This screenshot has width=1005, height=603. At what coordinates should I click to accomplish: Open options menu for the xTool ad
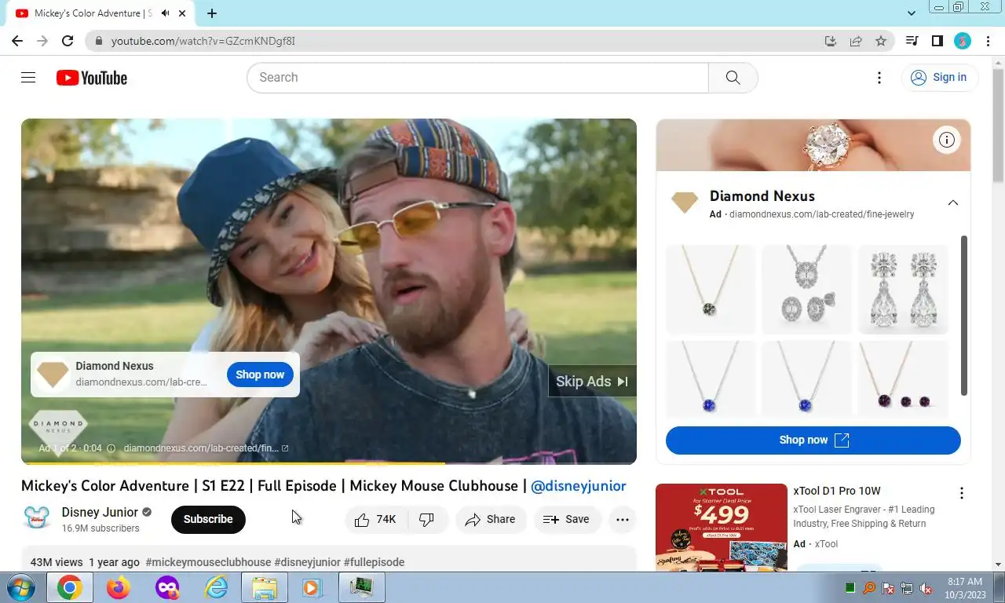[x=961, y=493]
